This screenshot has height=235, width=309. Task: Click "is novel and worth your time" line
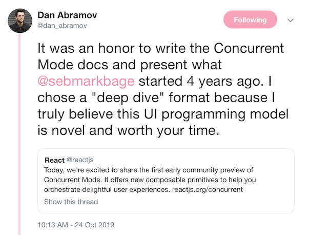(128, 130)
